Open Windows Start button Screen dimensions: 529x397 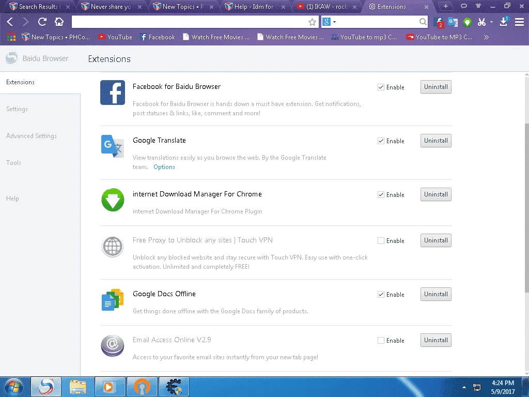(x=14, y=387)
